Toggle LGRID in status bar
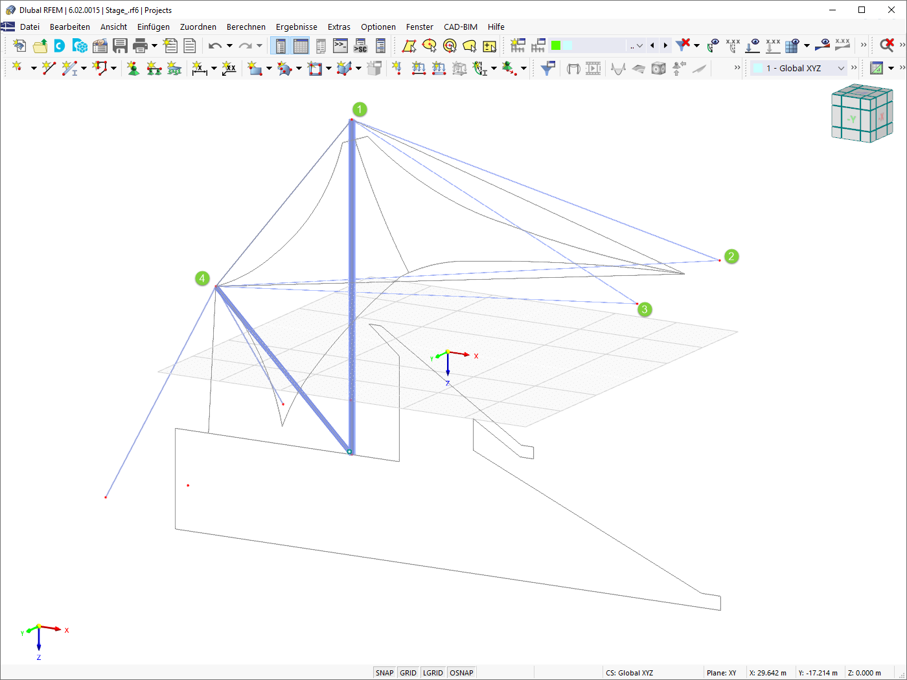 [433, 673]
